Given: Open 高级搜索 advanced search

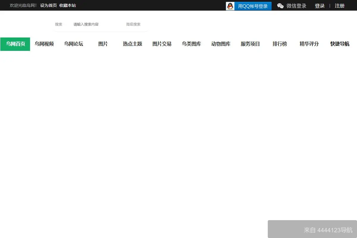Looking at the screenshot, I should 133,24.
